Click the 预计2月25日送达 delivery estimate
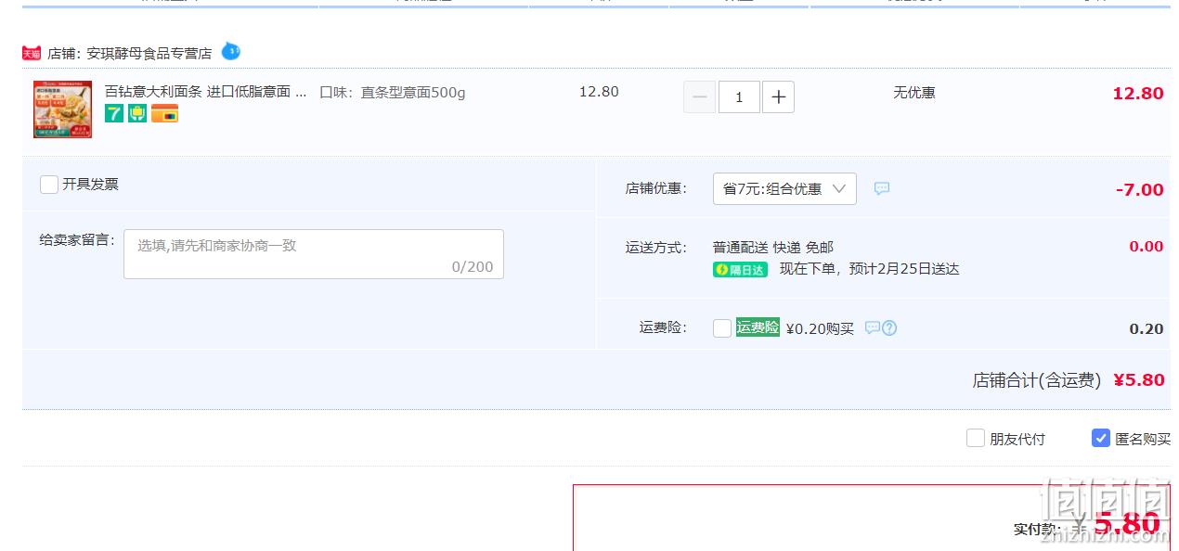The height and width of the screenshot is (551, 1179). click(x=904, y=269)
